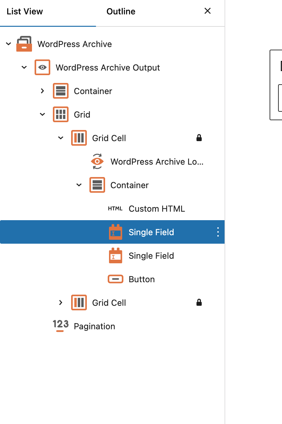This screenshot has width=282, height=424.
Task: Select the Container label under Archive Output
Action: 93,91
